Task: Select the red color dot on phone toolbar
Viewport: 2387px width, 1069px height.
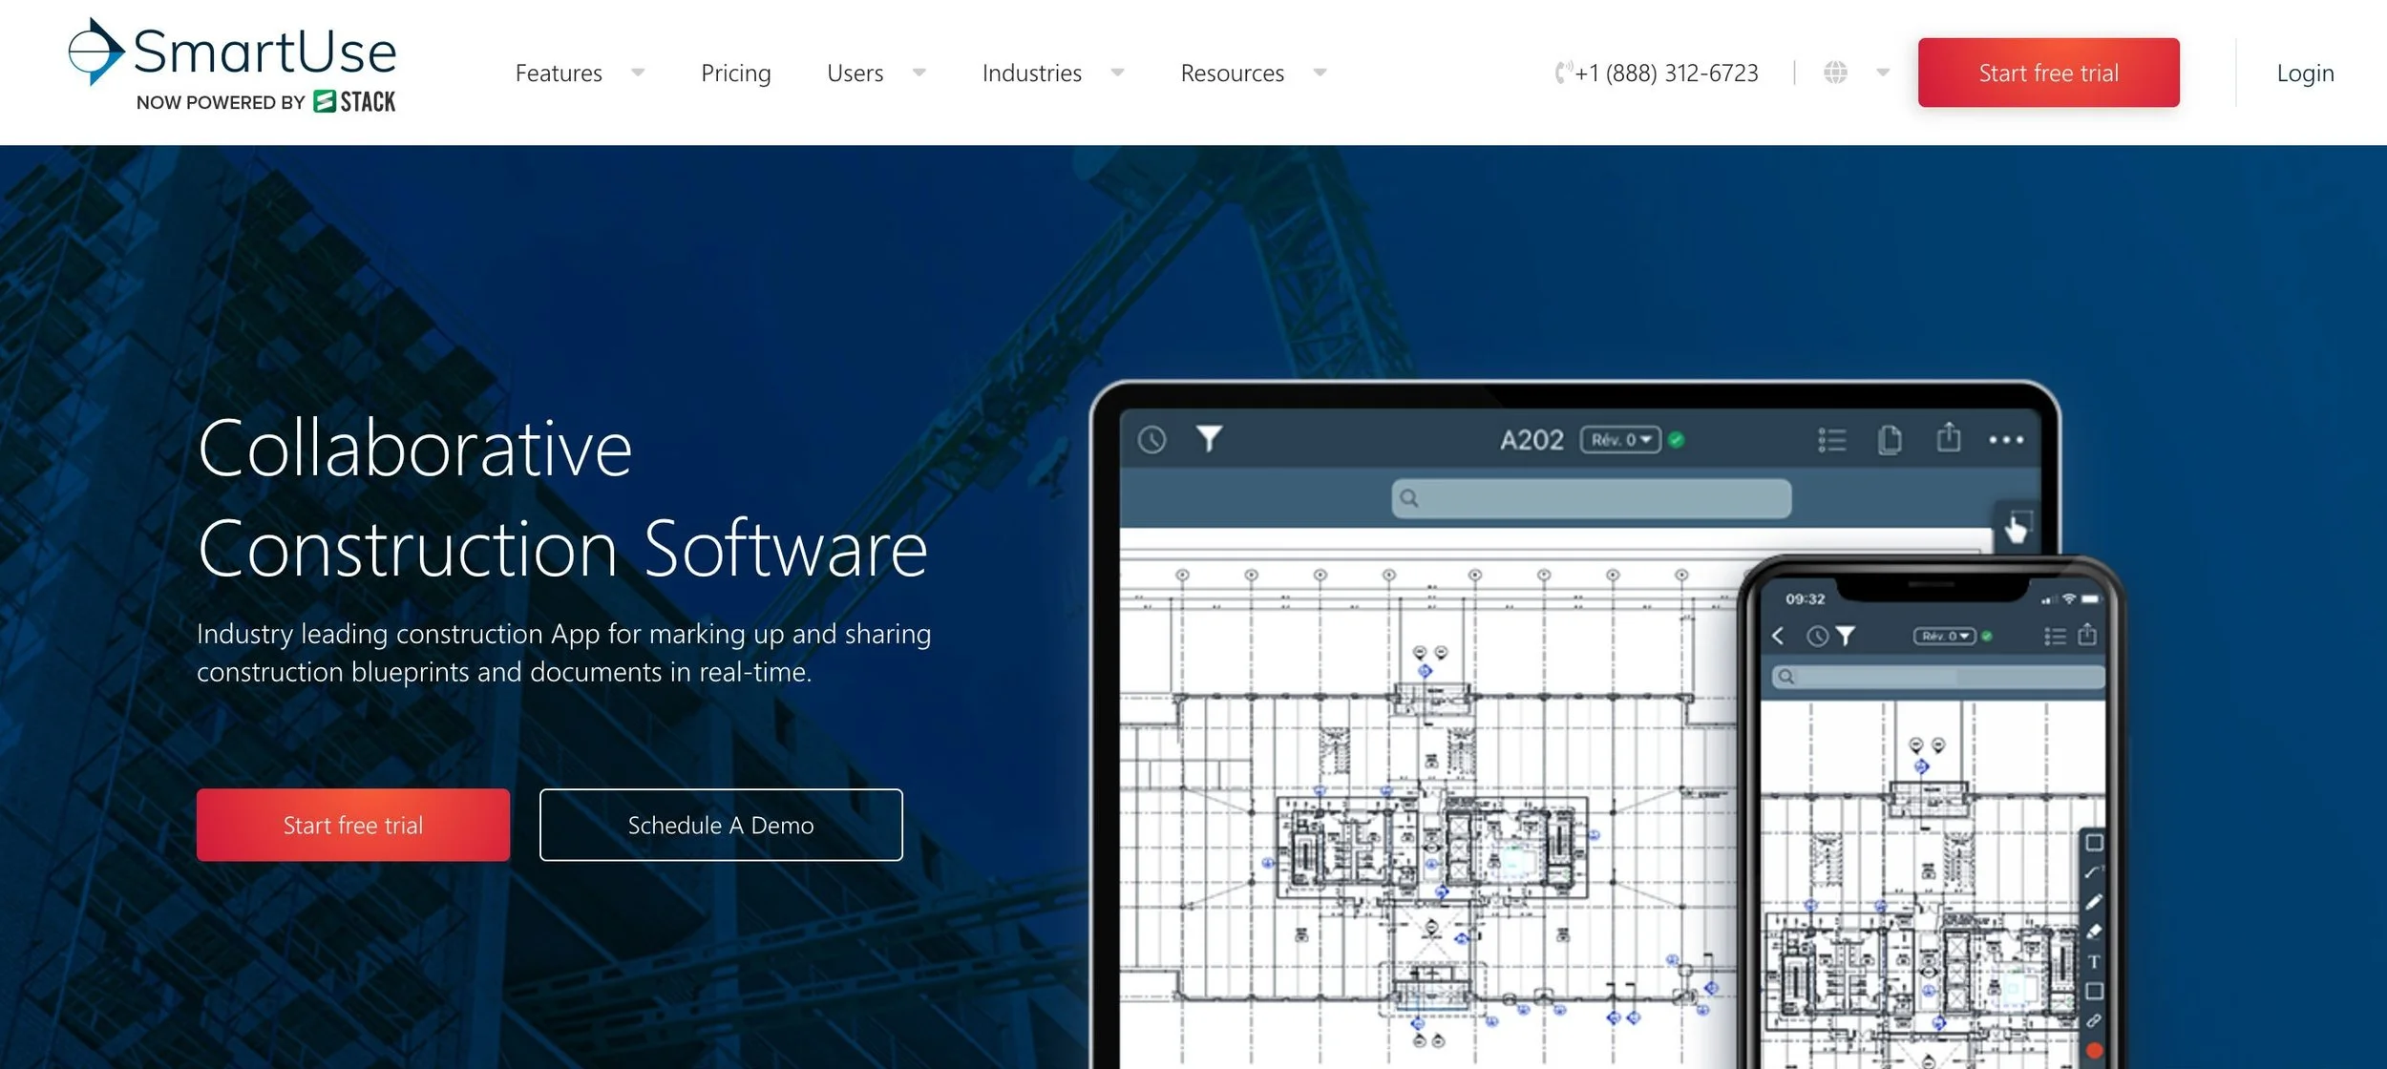Action: pyautogui.click(x=2094, y=1050)
